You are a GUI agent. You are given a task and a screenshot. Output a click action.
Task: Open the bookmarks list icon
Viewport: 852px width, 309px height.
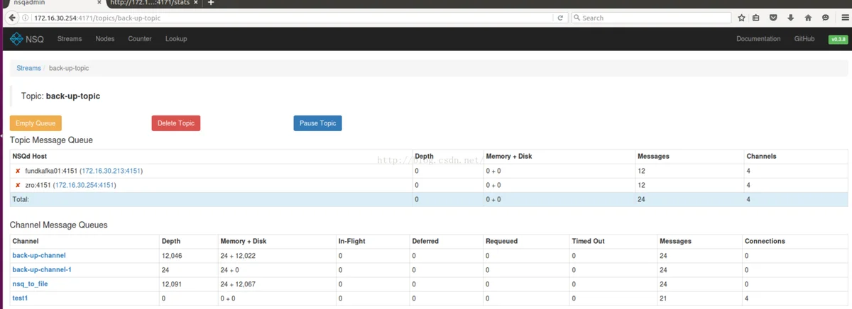(x=756, y=18)
